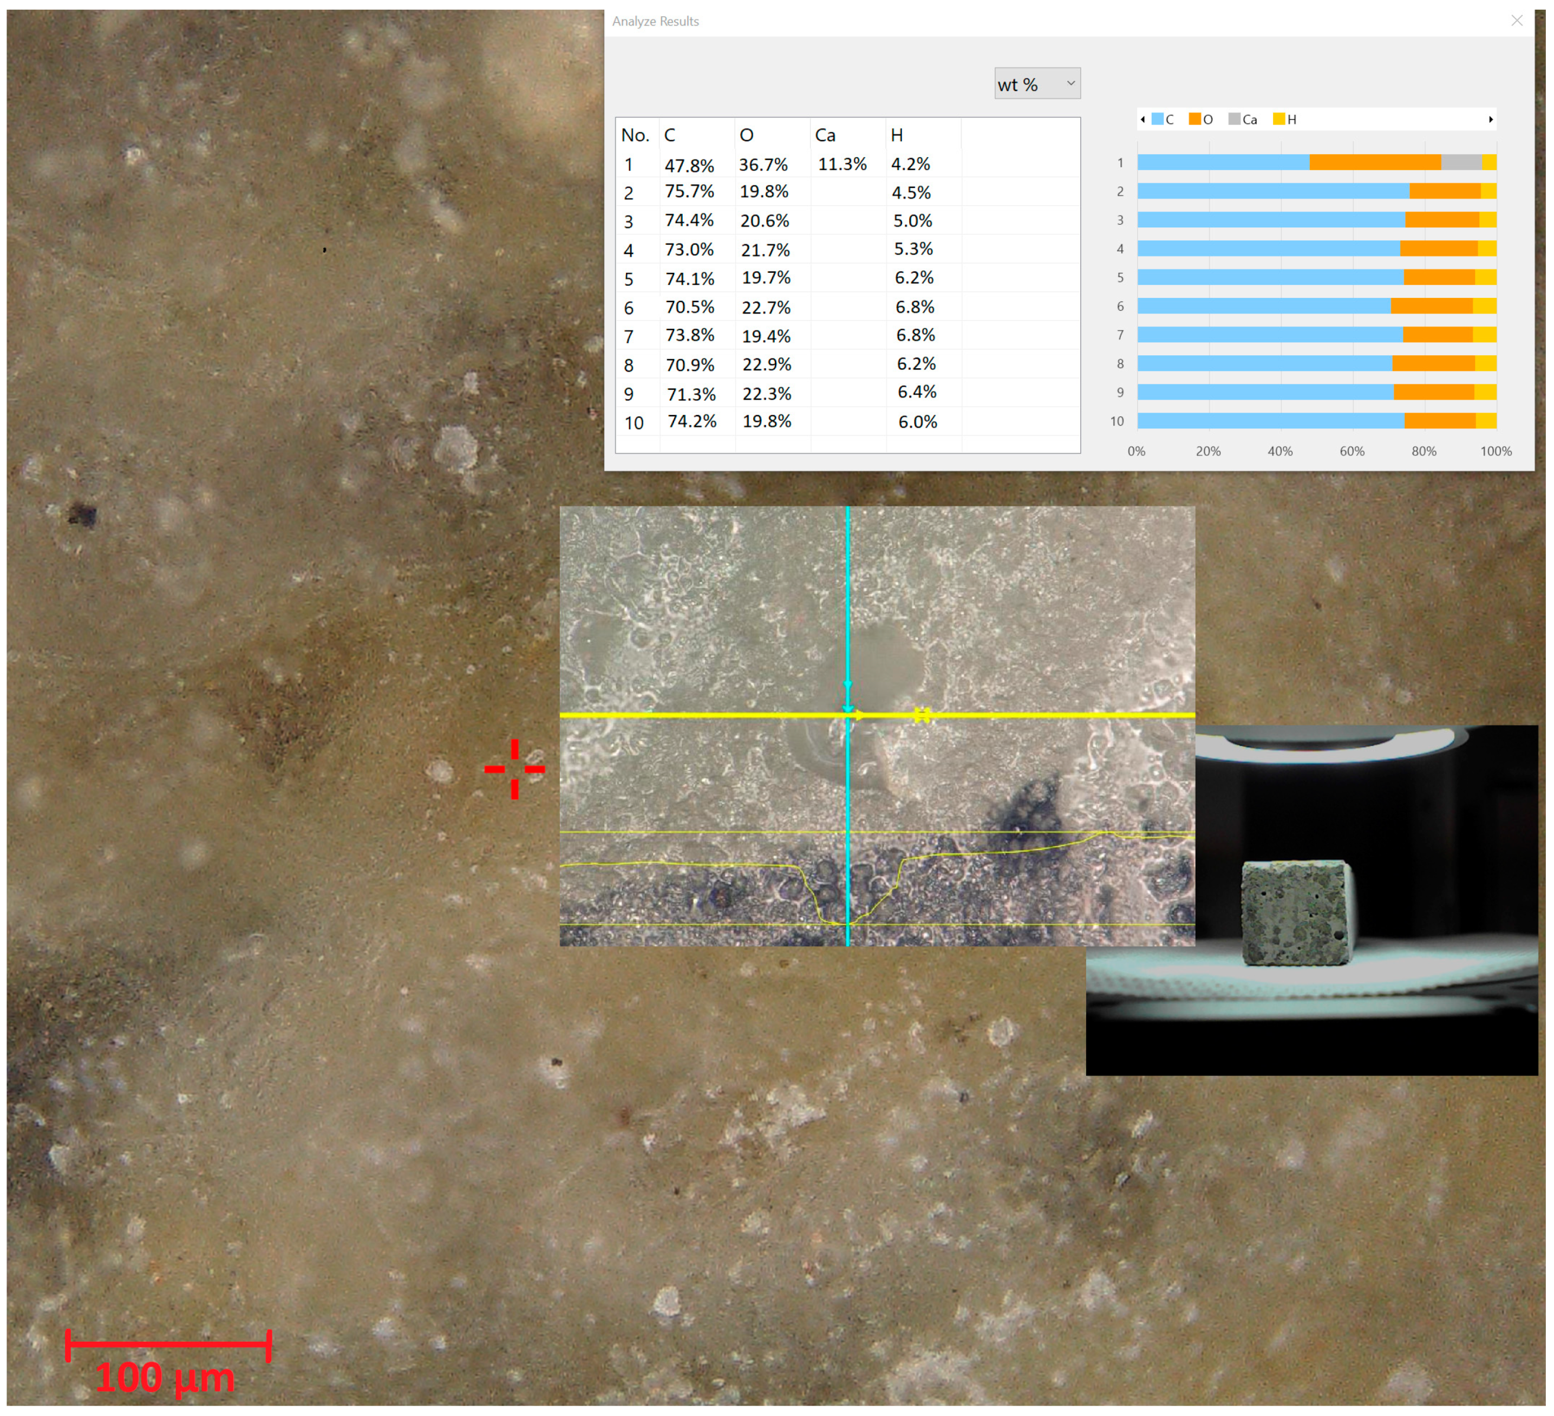
Task: Click the No. column header
Action: click(635, 136)
